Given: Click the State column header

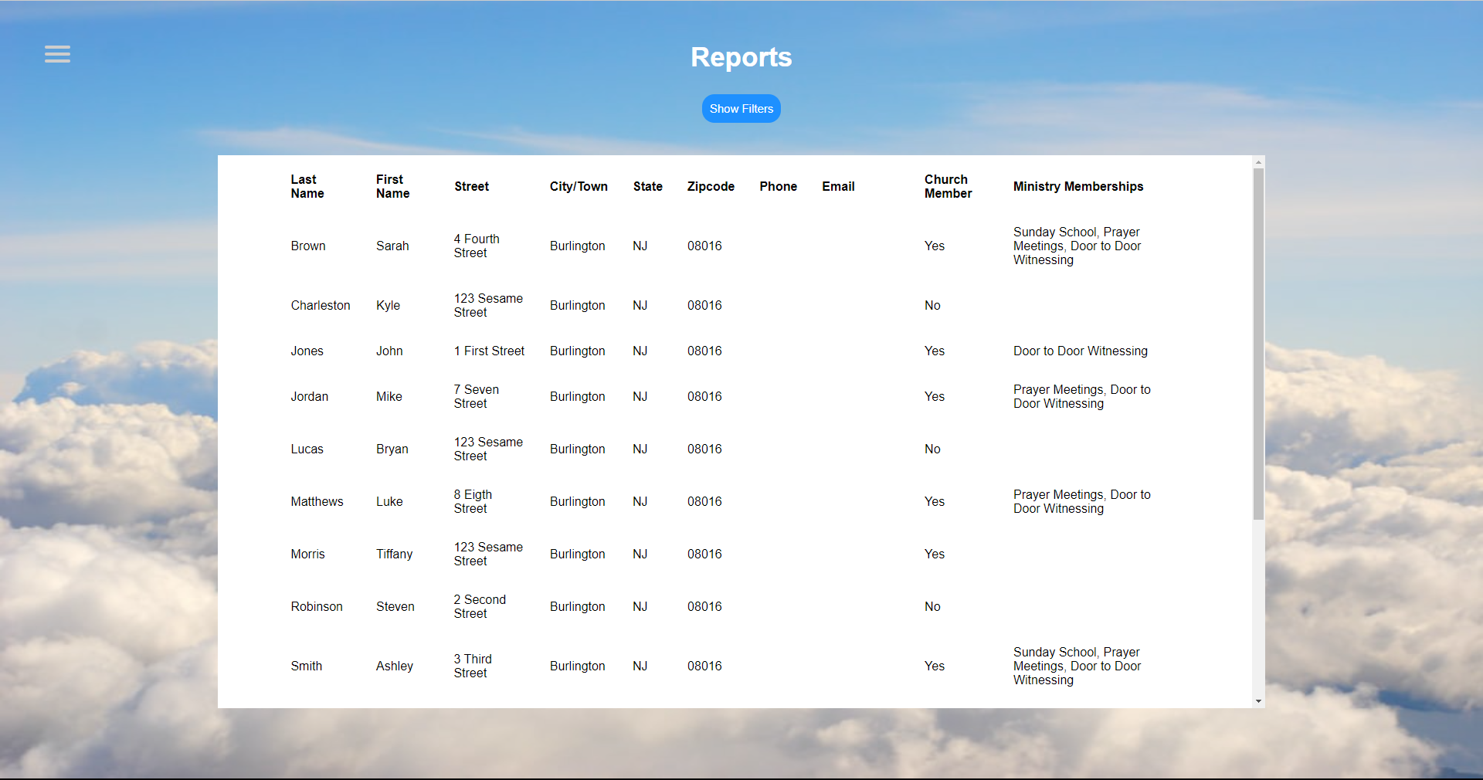Looking at the screenshot, I should pyautogui.click(x=647, y=186).
